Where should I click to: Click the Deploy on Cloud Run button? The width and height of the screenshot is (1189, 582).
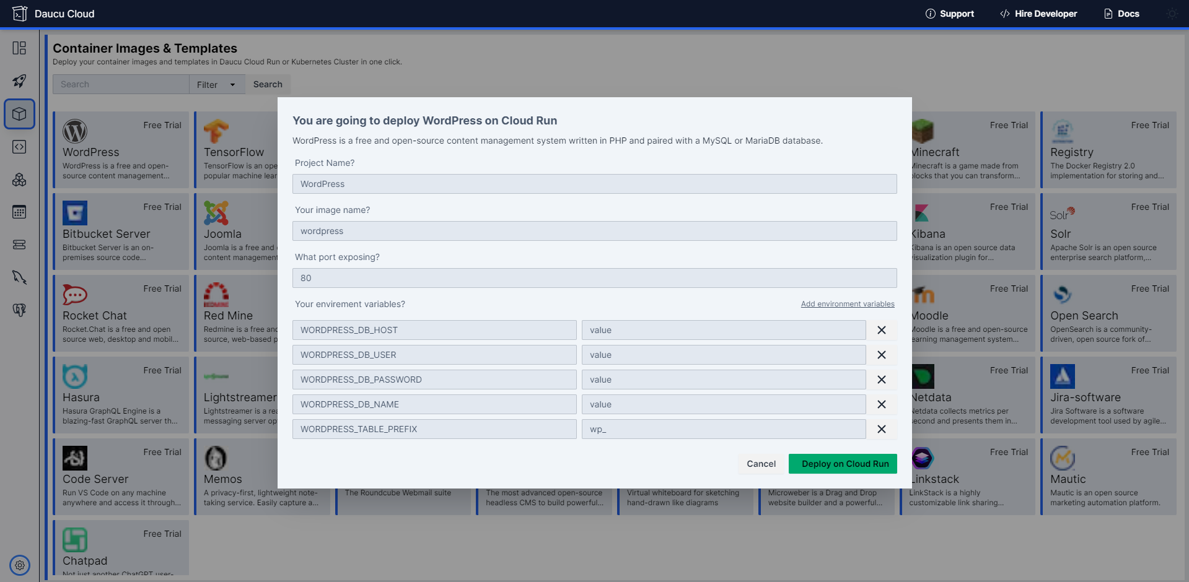point(843,464)
